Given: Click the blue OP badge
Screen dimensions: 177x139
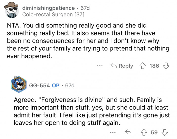Looking at the screenshot, I should (56, 86).
